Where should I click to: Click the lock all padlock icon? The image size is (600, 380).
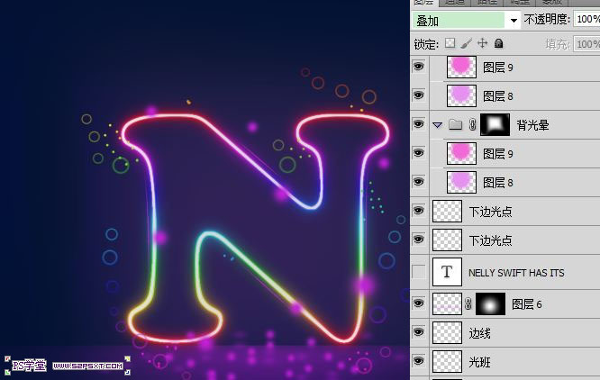click(498, 43)
